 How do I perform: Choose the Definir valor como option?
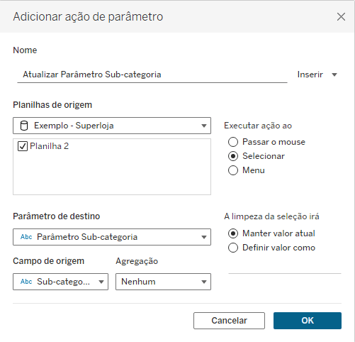[233, 248]
